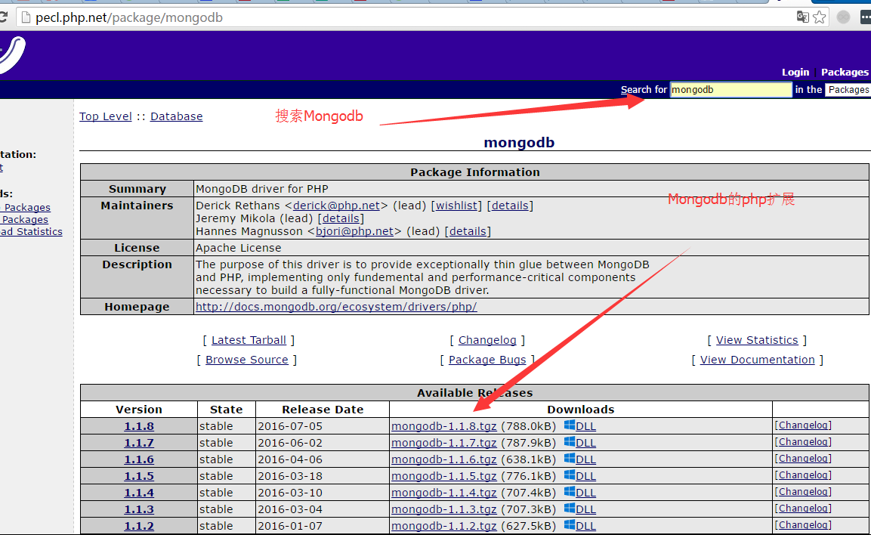
Task: Download mongodb-1.1.7.tgz
Action: [x=444, y=443]
